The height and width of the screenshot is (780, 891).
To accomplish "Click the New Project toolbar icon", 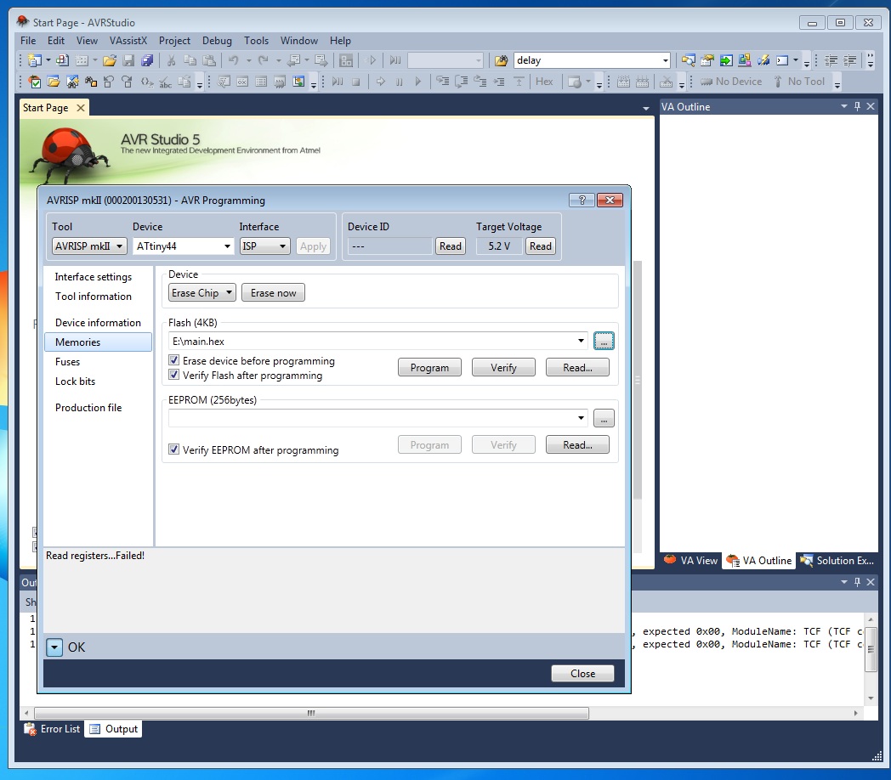I will 34,60.
